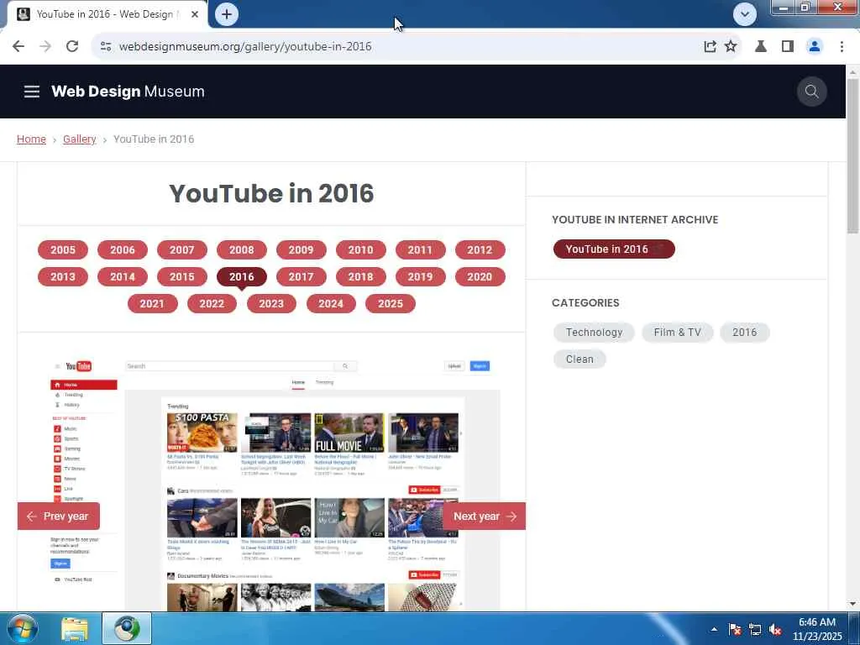This screenshot has height=645, width=860.
Task: Open the Technology category
Action: click(594, 333)
